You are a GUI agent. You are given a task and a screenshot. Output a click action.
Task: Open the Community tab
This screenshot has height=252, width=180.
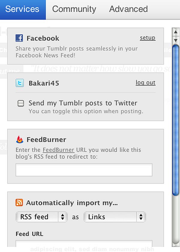point(74,9)
